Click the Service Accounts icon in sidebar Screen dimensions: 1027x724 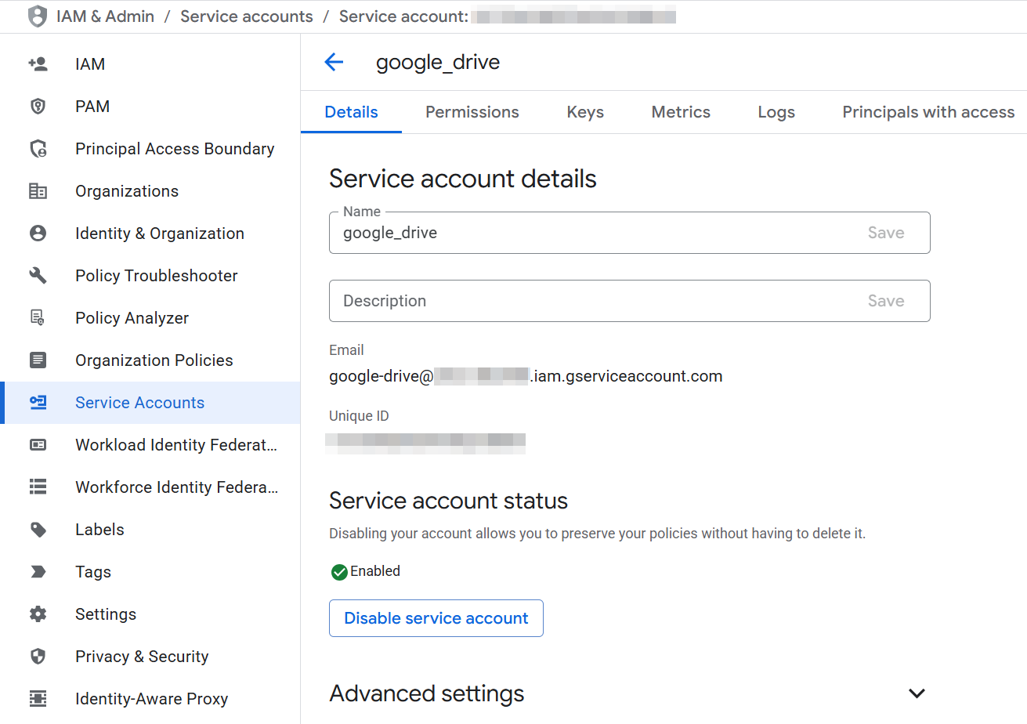pos(38,402)
